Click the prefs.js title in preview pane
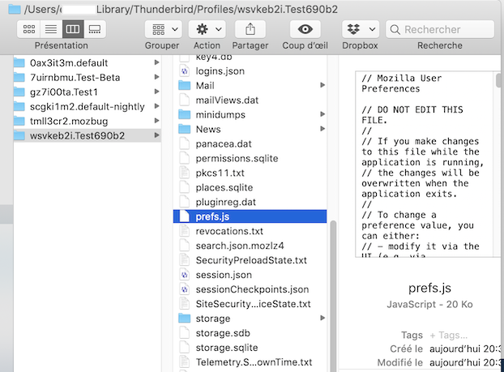This screenshot has height=372, width=504. pos(429,288)
